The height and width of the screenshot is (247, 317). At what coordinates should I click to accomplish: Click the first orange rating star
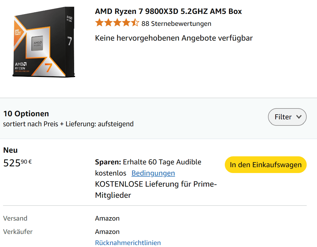point(99,23)
